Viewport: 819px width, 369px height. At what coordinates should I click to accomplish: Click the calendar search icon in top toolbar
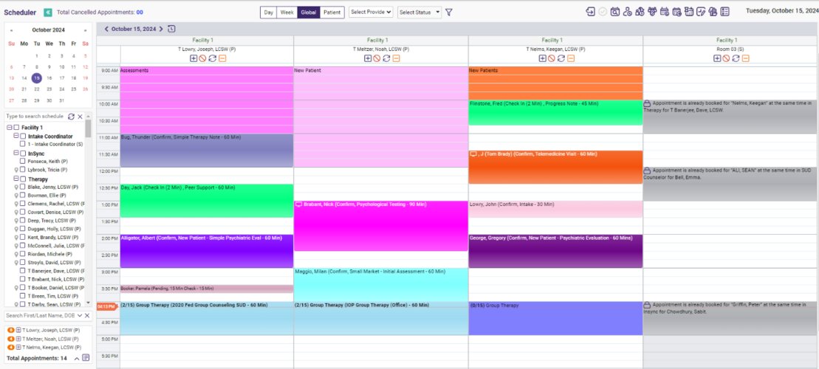[x=614, y=12]
